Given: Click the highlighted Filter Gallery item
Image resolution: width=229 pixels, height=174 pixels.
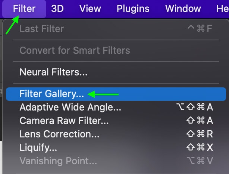Looking at the screenshot, I should tap(116, 94).
